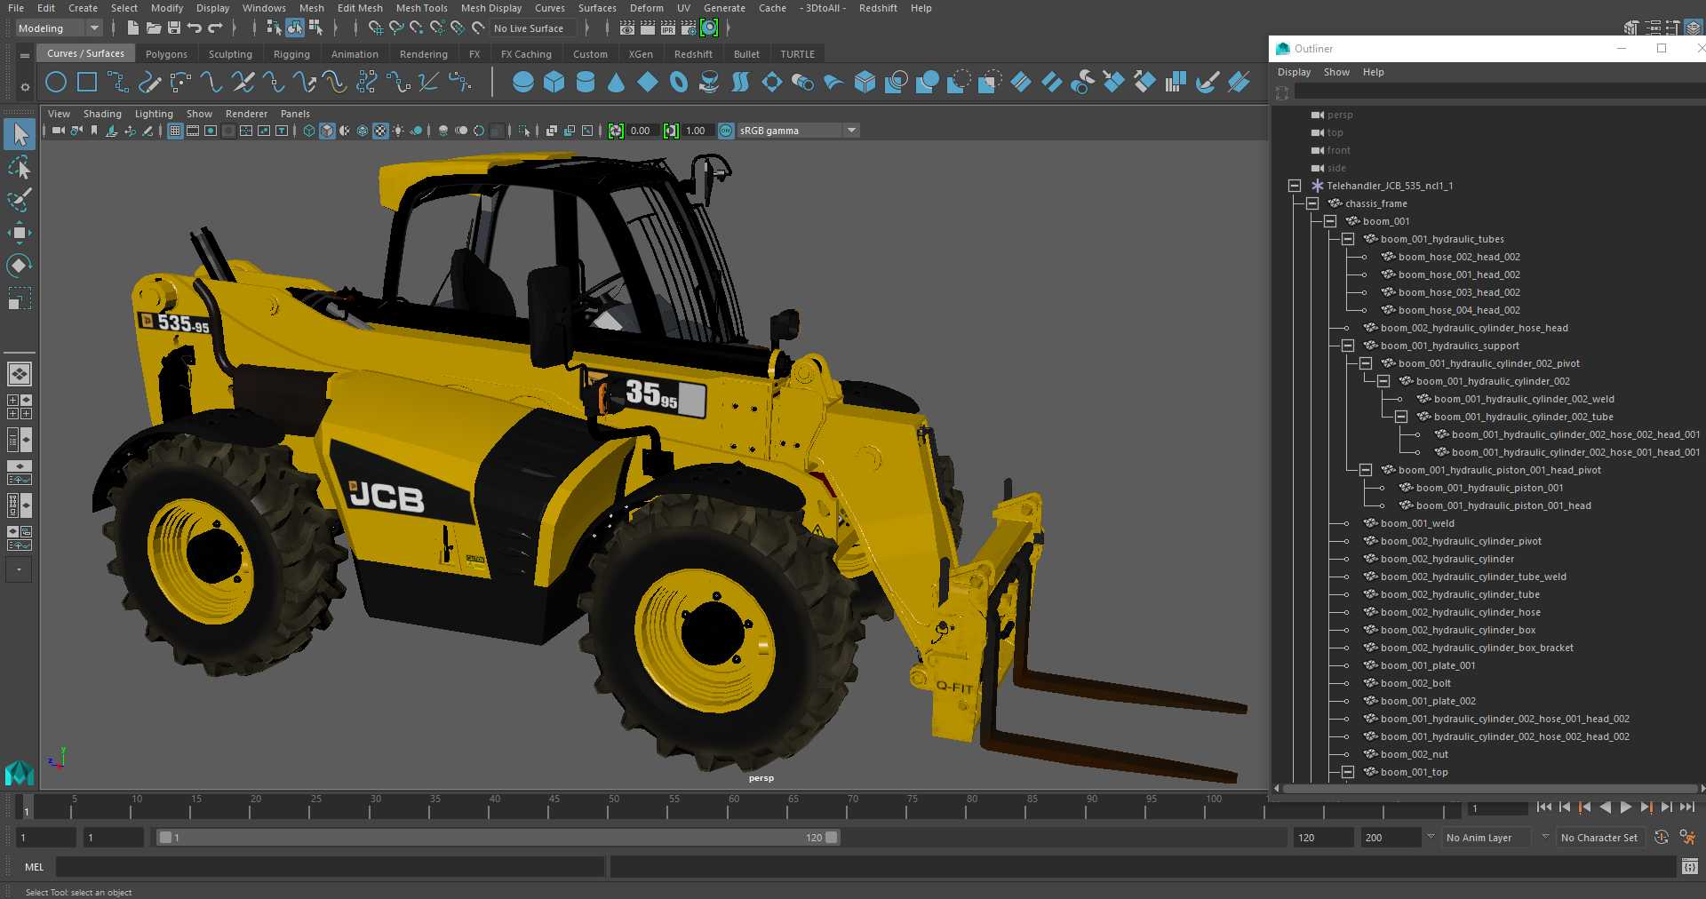This screenshot has height=899, width=1706.
Task: Activate the Scale tool
Action: [20, 298]
